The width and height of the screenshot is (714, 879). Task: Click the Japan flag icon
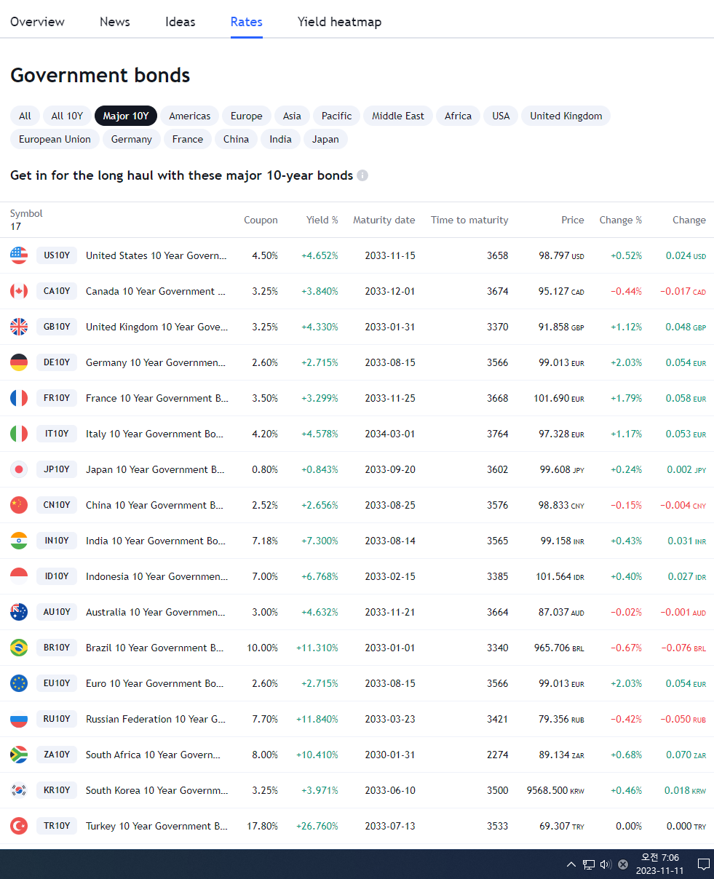point(19,469)
